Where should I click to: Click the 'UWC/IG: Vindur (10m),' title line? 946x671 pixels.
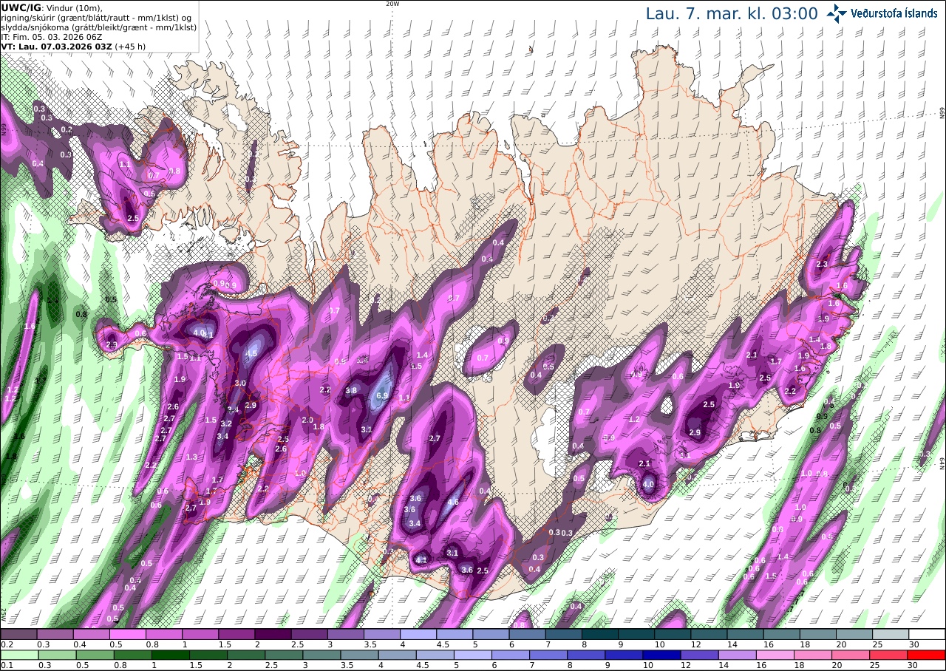52,8
